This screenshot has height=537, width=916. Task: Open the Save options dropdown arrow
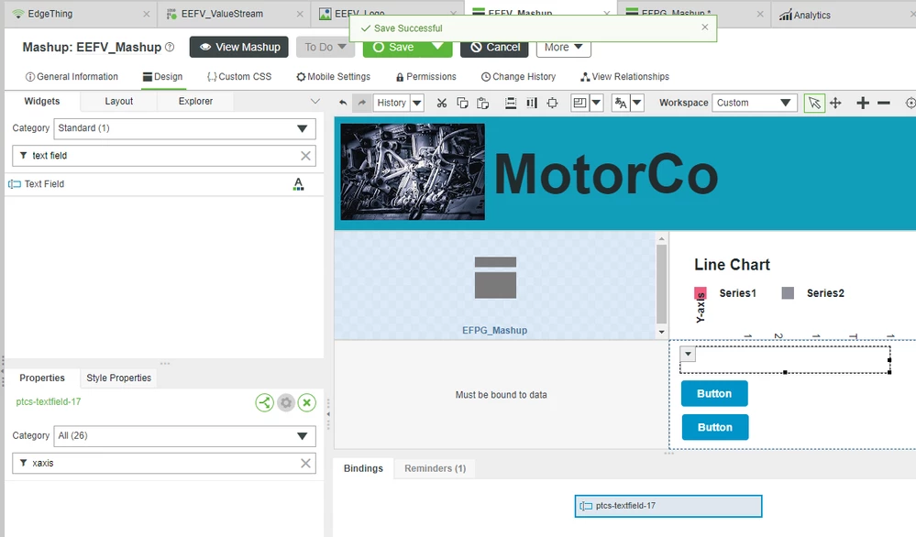[x=437, y=47]
